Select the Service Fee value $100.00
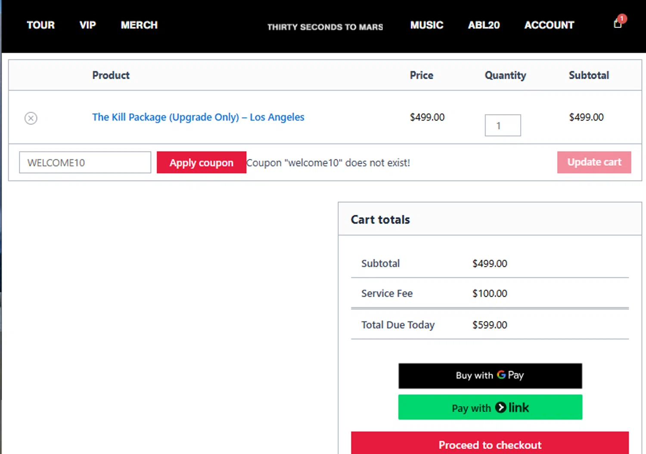The image size is (646, 454). pyautogui.click(x=490, y=293)
